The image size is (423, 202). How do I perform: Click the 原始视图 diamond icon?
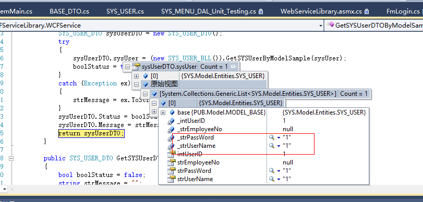coord(146,84)
